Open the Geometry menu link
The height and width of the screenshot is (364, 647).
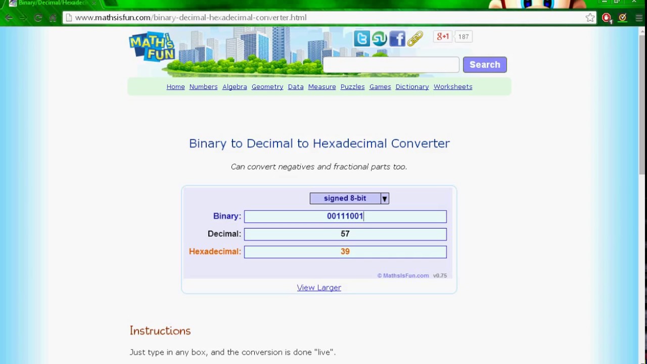pos(267,87)
